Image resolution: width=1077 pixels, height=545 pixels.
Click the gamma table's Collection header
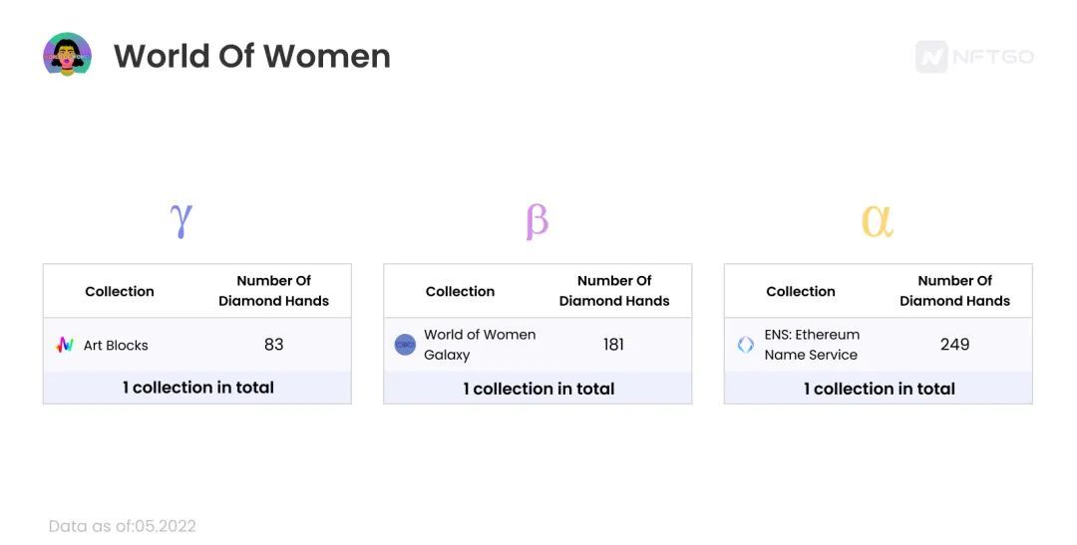[x=120, y=291]
